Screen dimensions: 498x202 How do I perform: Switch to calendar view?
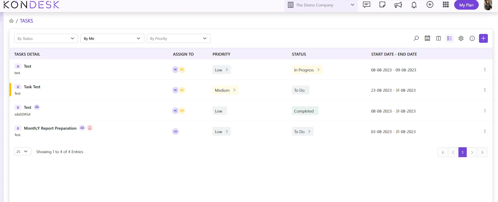click(427, 38)
